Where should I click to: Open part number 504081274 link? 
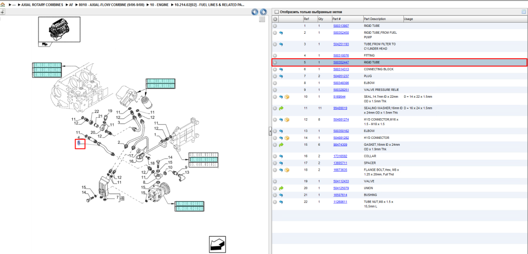pos(341,119)
